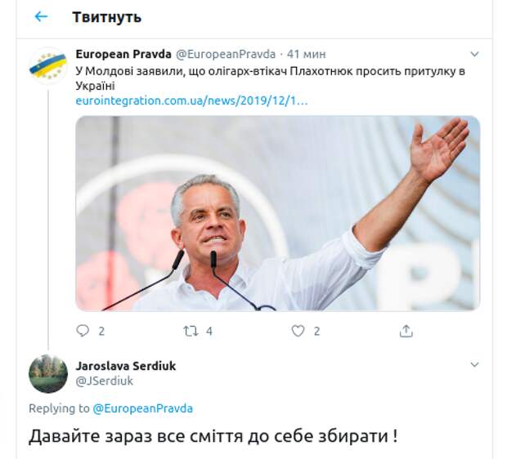Open European Pravda profile avatar
This screenshot has height=459, width=507.
(x=48, y=66)
